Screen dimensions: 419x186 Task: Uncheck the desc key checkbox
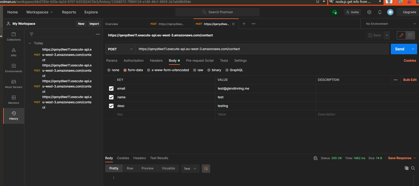(x=111, y=106)
